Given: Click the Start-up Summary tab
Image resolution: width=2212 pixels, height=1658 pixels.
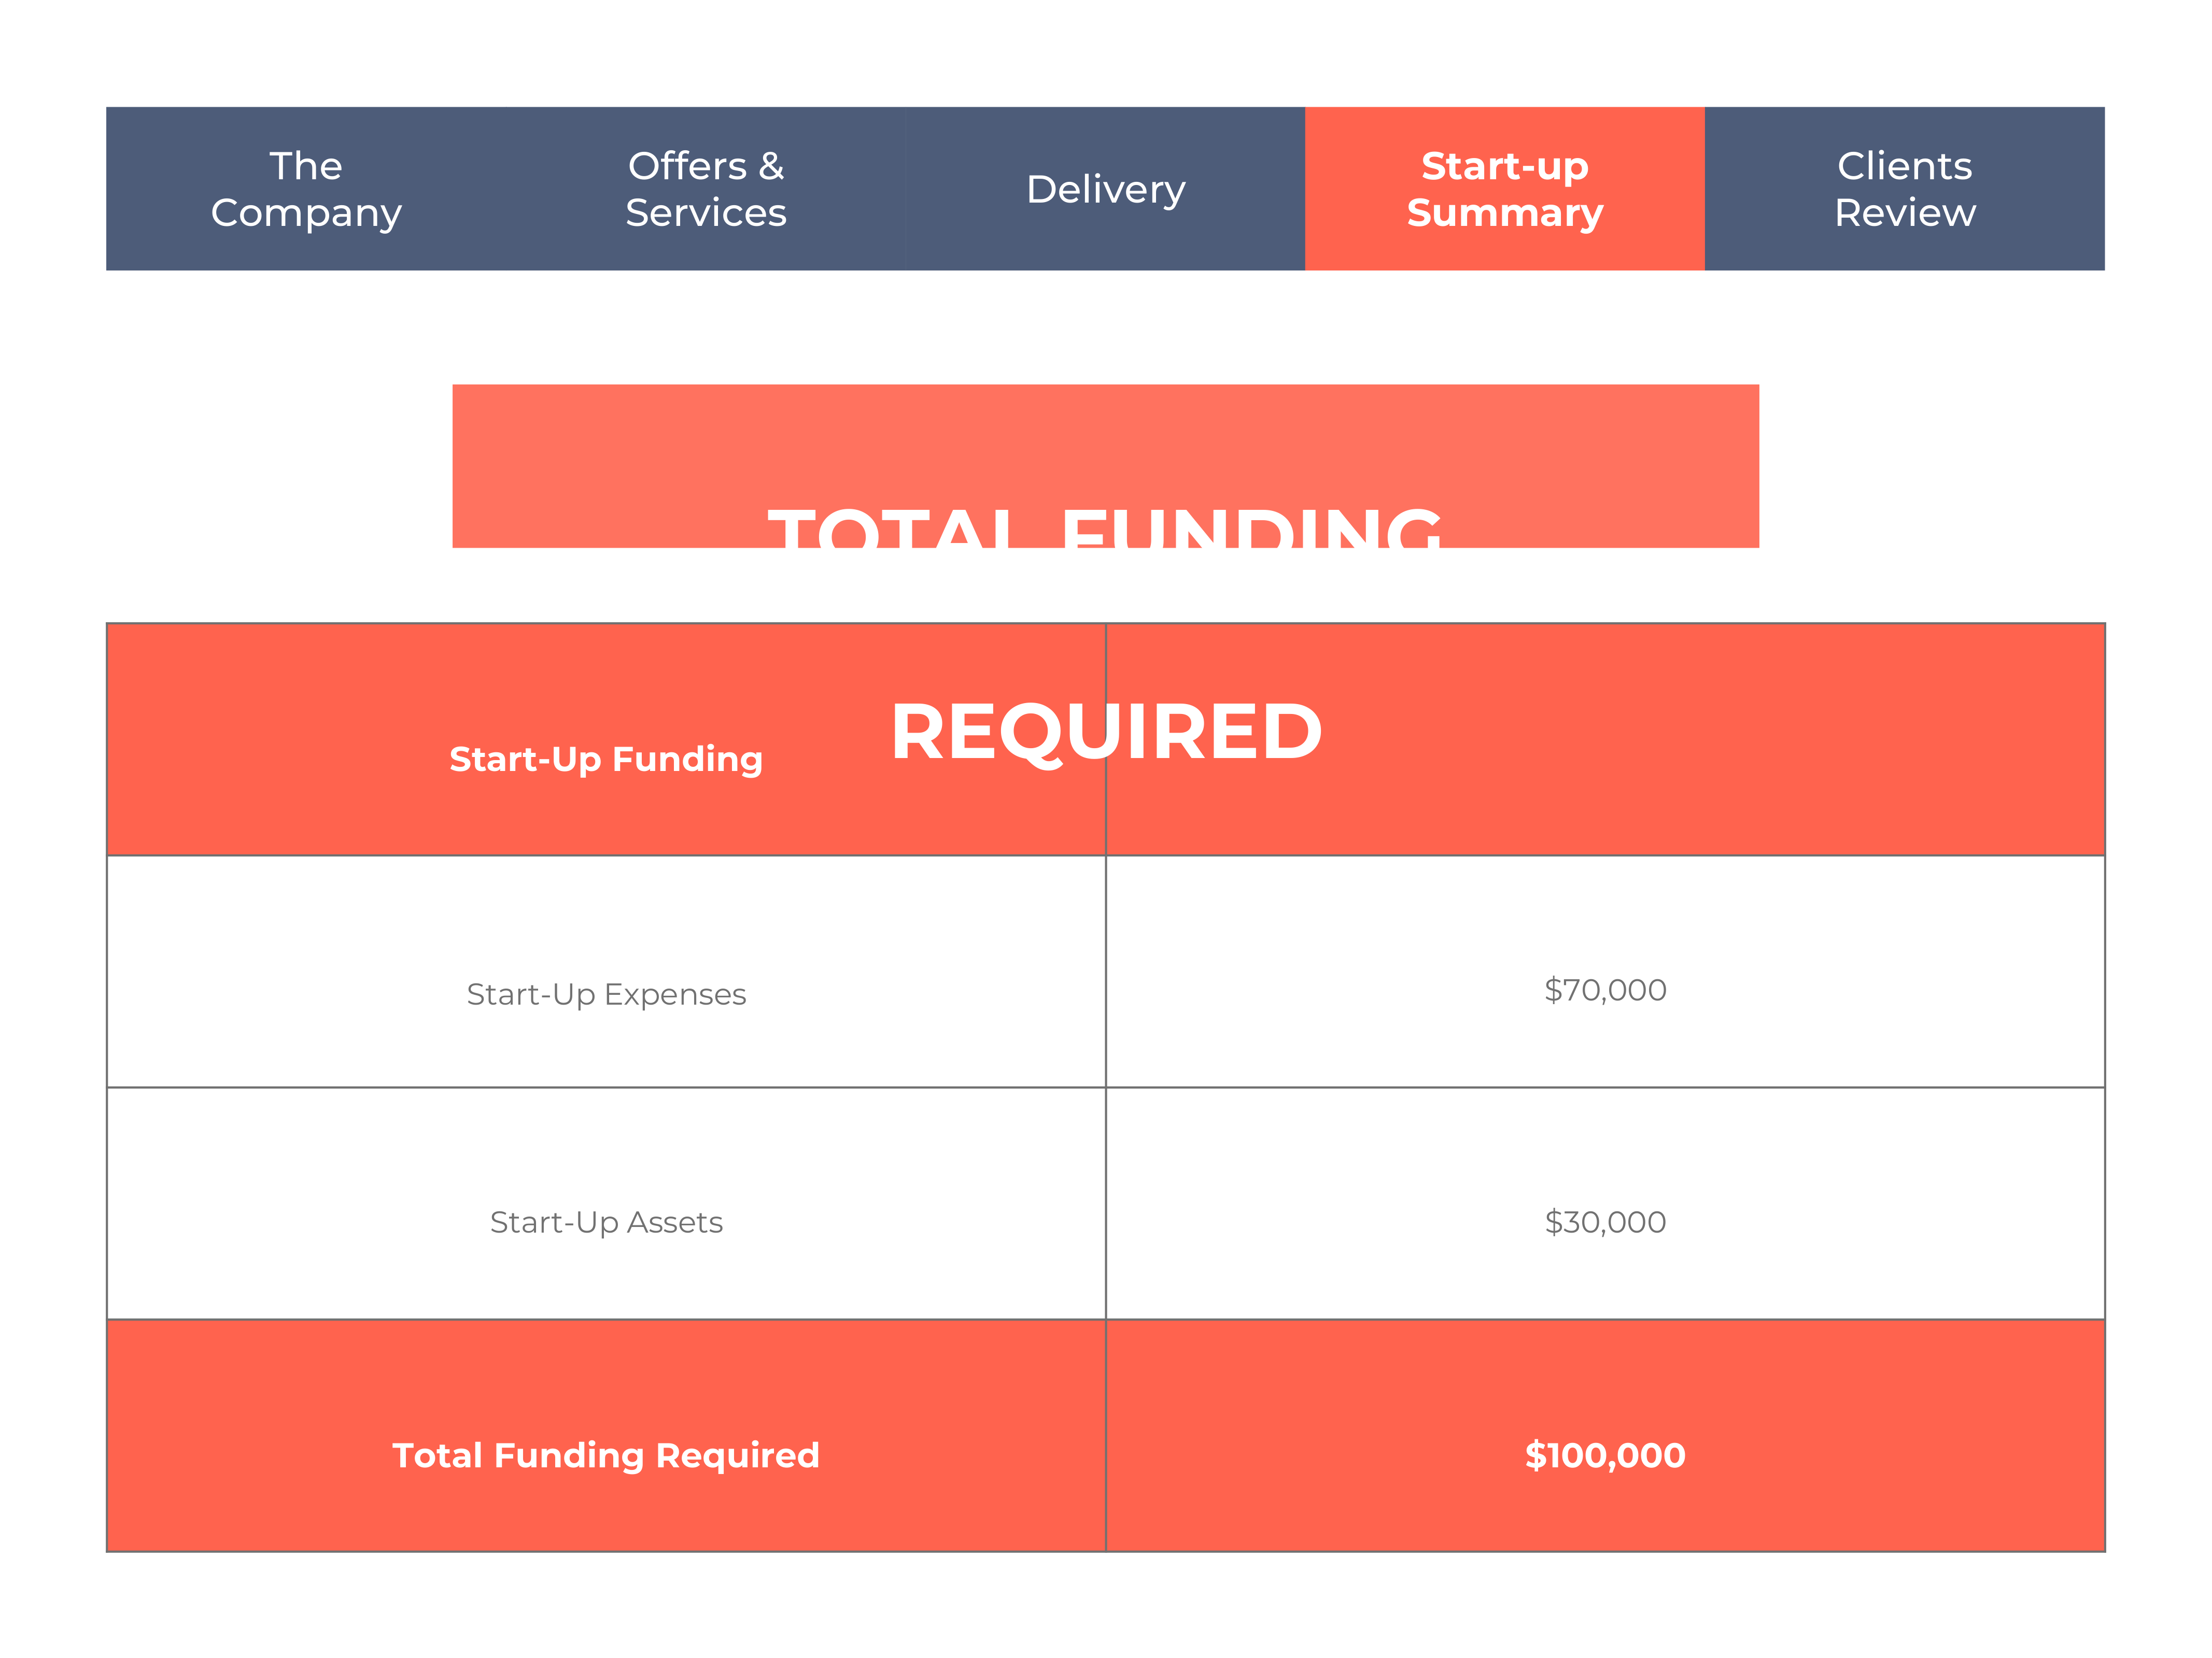Looking at the screenshot, I should click(1505, 189).
